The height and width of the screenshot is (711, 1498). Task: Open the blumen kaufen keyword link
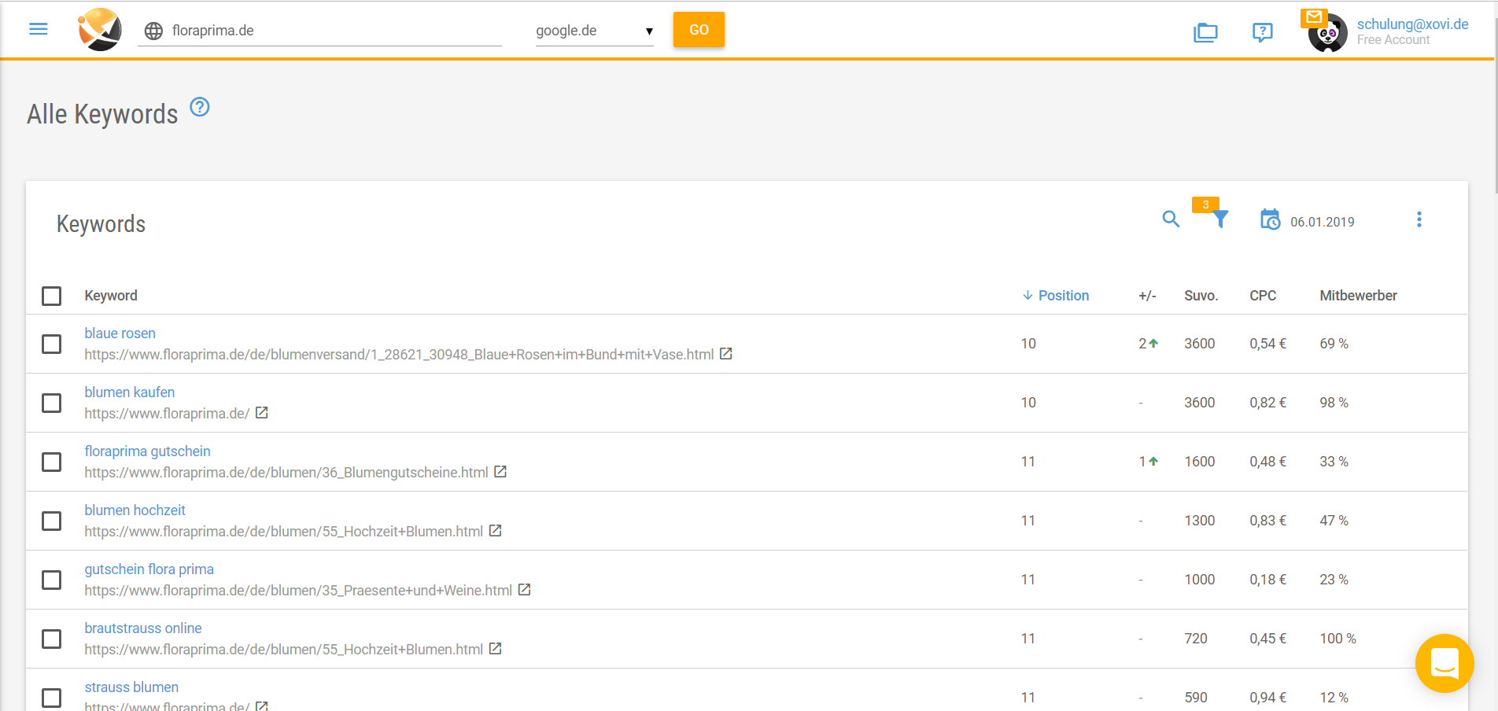pos(130,392)
